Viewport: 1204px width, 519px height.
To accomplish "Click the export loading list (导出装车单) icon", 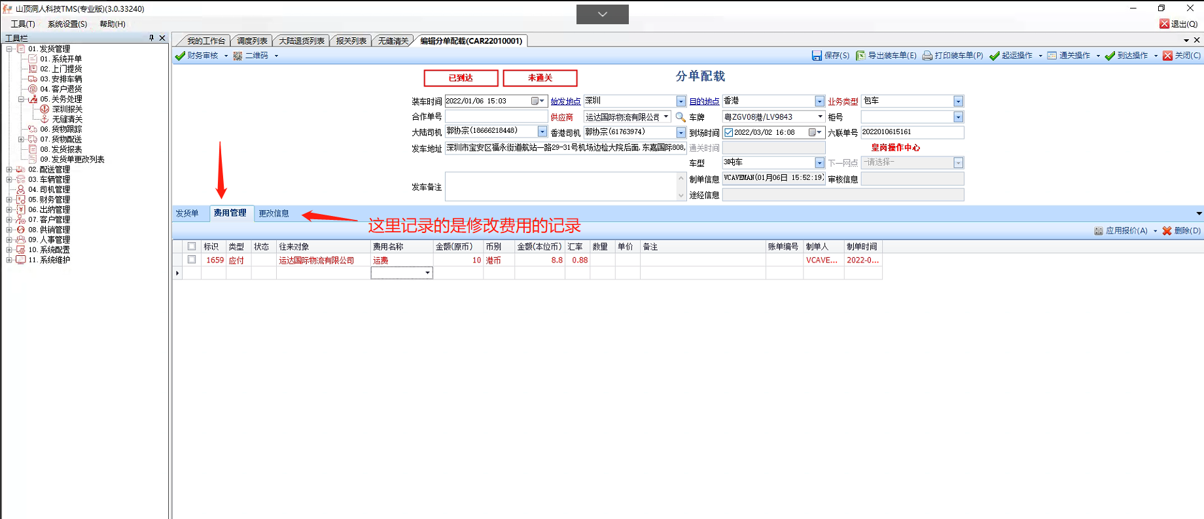I will 860,56.
